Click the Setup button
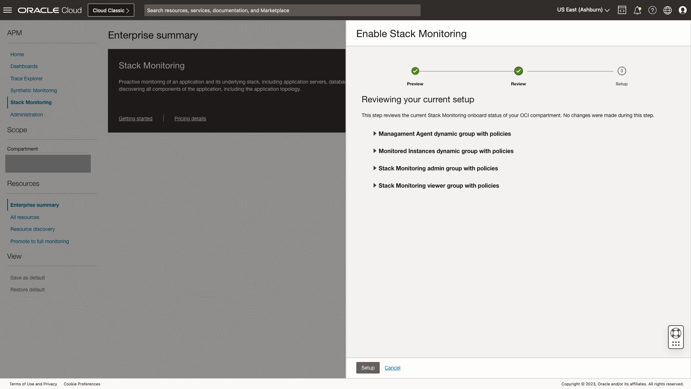 [x=367, y=368]
